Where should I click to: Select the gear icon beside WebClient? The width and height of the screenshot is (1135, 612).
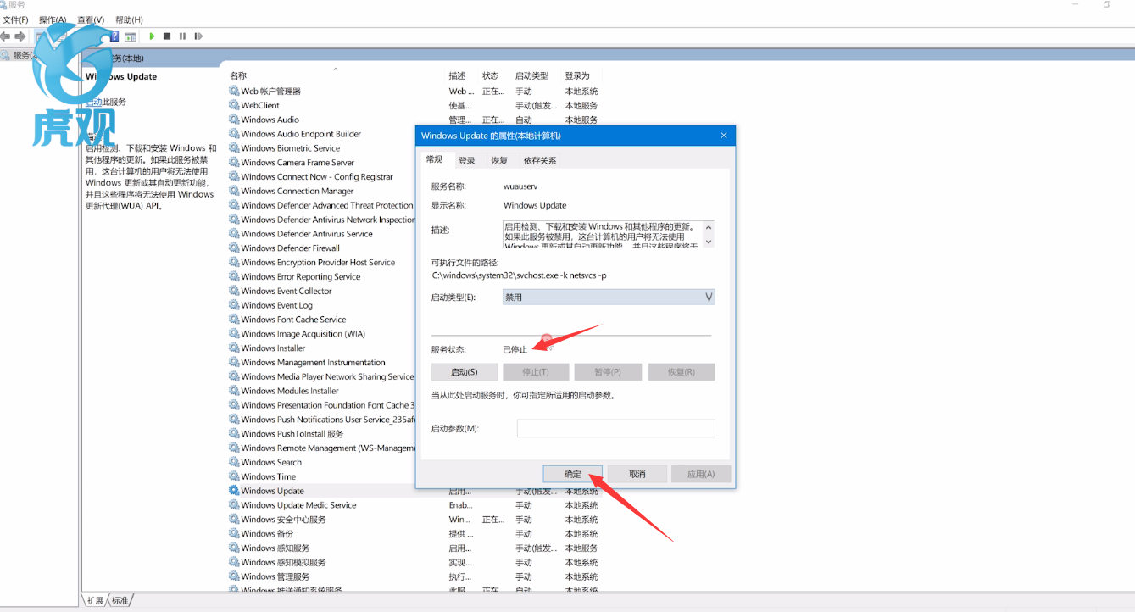click(234, 105)
